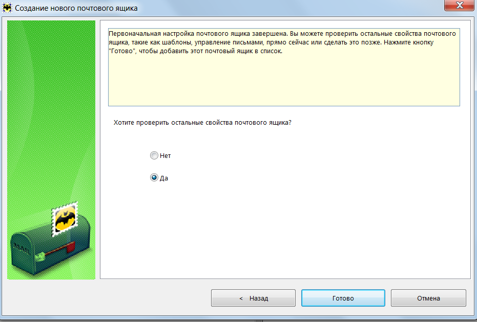Click The Bat! icon in title bar
The height and width of the screenshot is (322, 477).
[7, 8]
